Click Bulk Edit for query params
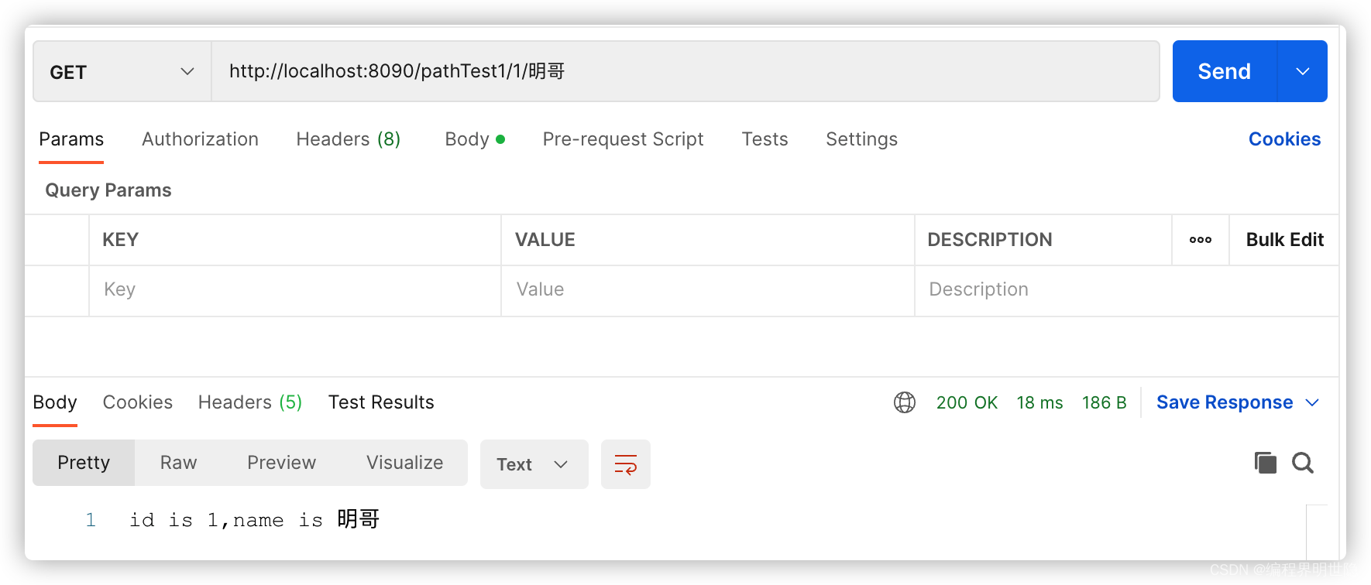The width and height of the screenshot is (1371, 585). click(x=1284, y=240)
